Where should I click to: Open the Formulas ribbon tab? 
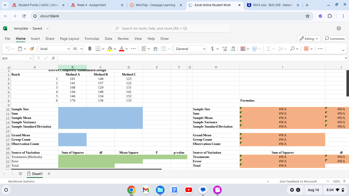pyautogui.click(x=92, y=39)
